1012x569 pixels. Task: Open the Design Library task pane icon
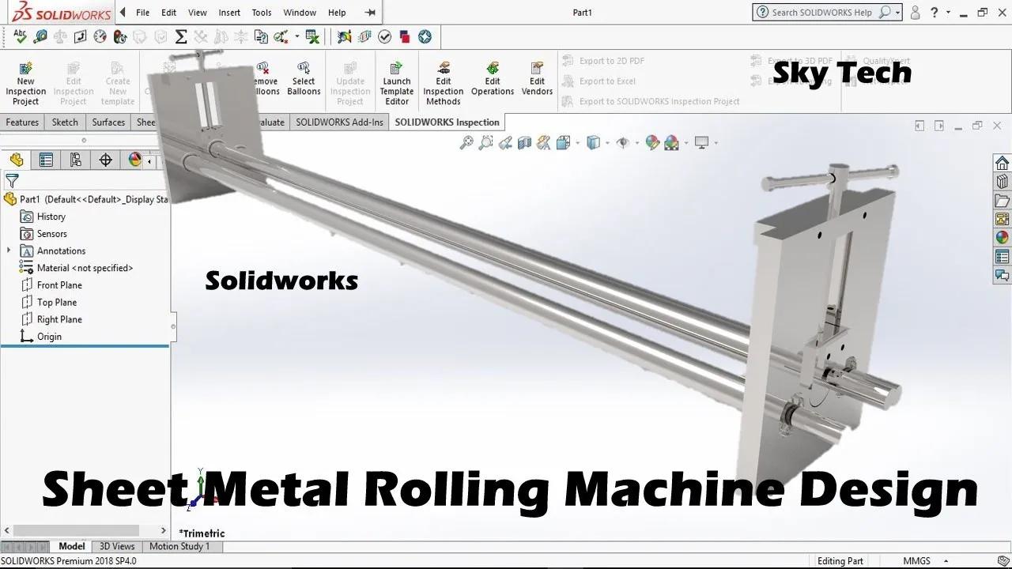click(1002, 182)
